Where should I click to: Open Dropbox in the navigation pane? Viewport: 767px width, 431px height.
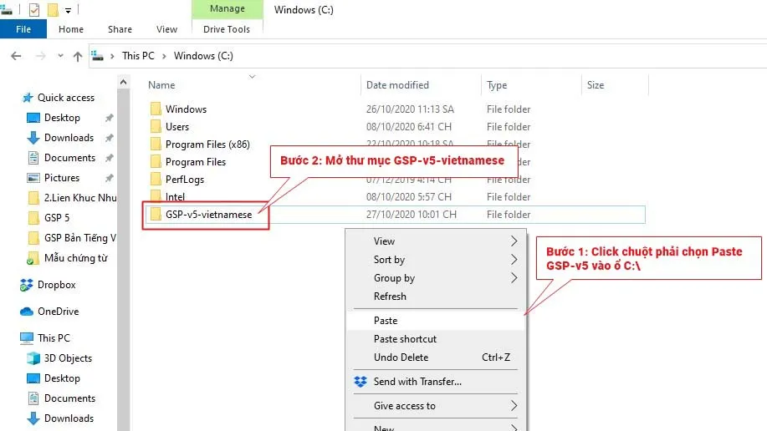point(56,285)
